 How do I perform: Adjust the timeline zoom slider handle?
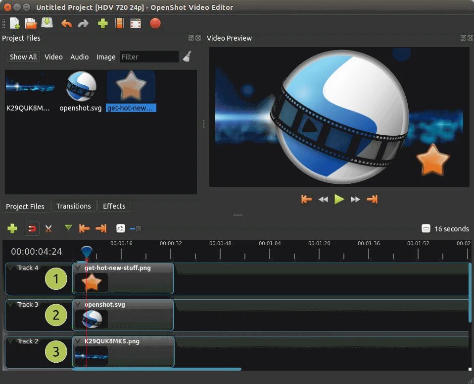point(138,228)
